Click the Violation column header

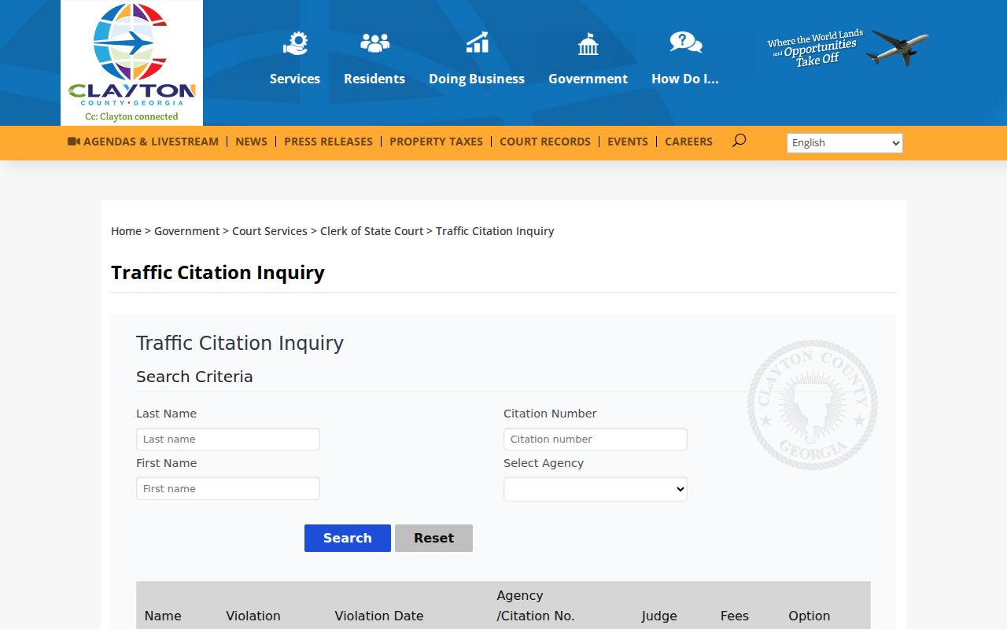pos(253,616)
